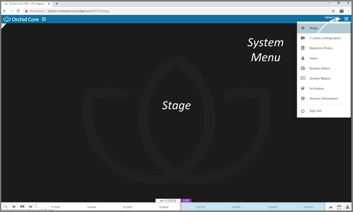This screenshot has width=353, height=212.
Task: Expand the timeline with the up chevron
Action: [x=331, y=207]
